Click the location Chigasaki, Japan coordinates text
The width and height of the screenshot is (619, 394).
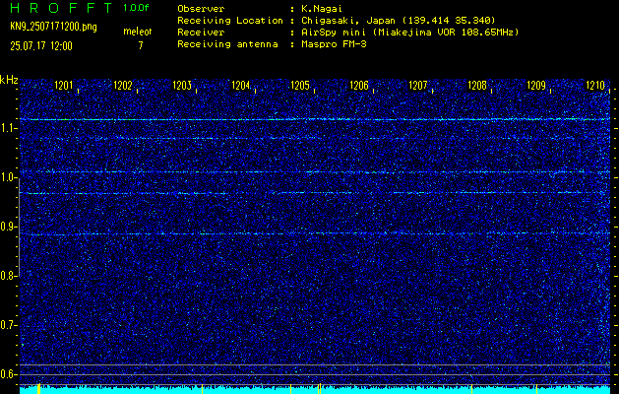tap(399, 21)
